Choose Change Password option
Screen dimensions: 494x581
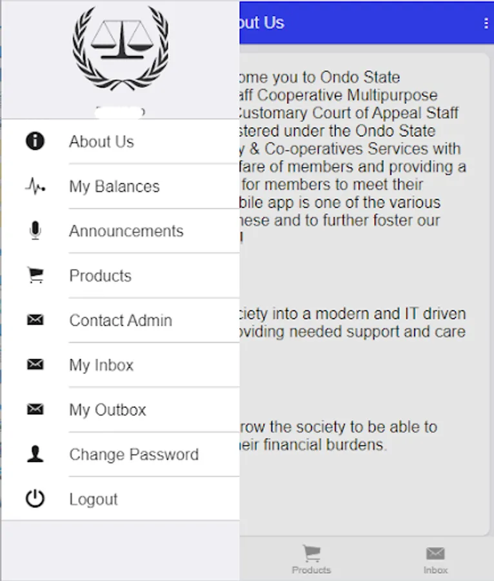point(133,454)
